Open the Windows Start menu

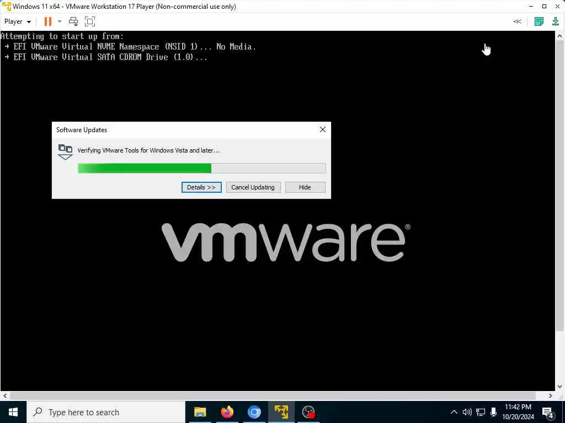click(13, 412)
